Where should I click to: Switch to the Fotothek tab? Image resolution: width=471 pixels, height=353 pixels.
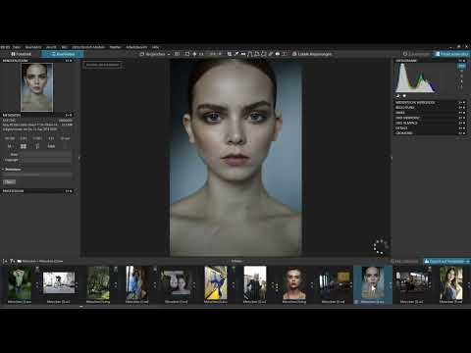[21, 54]
